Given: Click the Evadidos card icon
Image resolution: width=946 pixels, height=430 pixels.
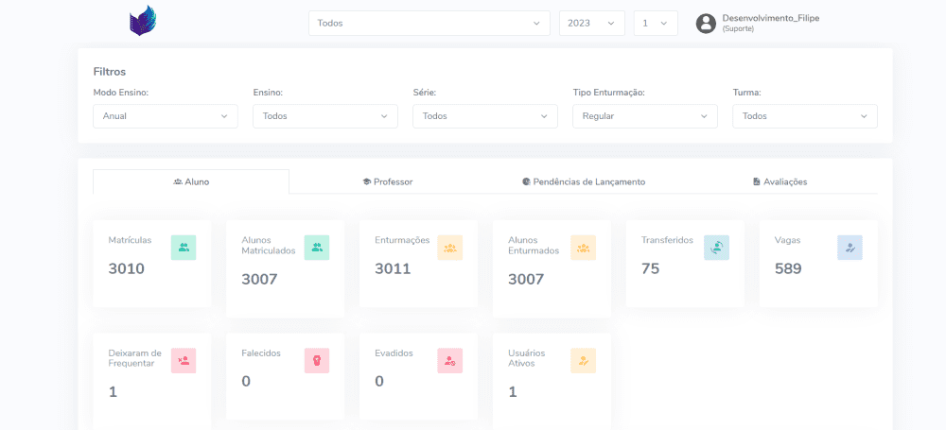Looking at the screenshot, I should (x=450, y=360).
